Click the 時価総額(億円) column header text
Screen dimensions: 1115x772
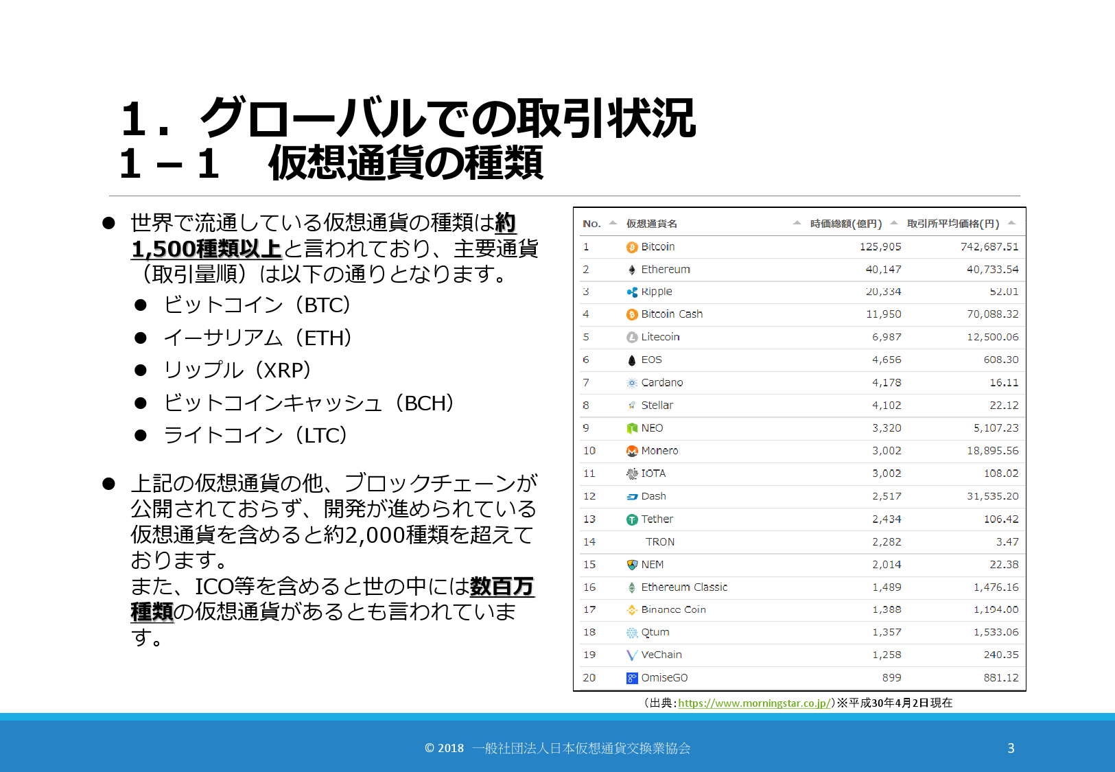[x=845, y=224]
